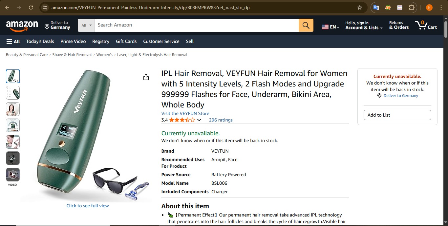Reload the page using the refresh icon

[31, 8]
